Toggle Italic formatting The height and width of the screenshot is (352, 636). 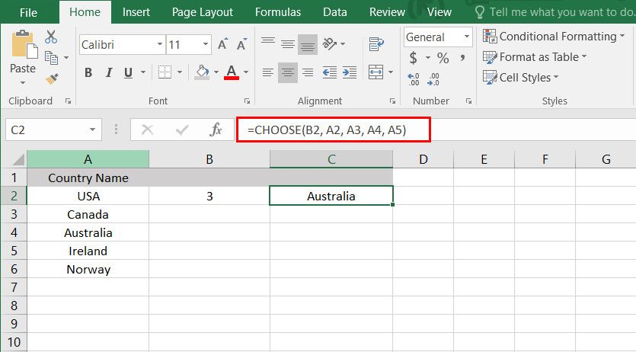(x=108, y=72)
